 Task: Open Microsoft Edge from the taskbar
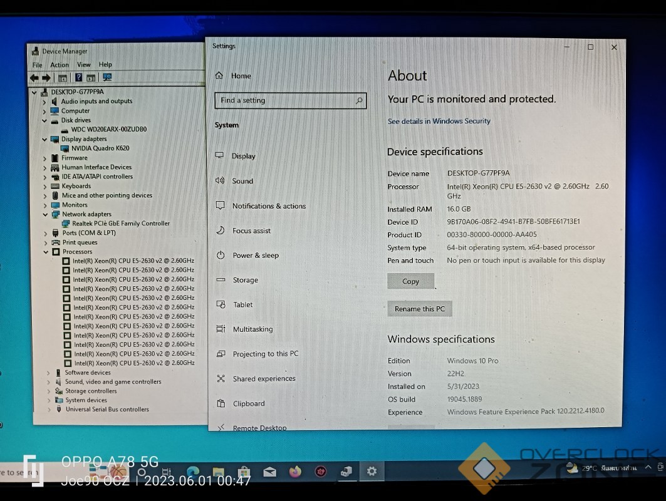coord(193,472)
